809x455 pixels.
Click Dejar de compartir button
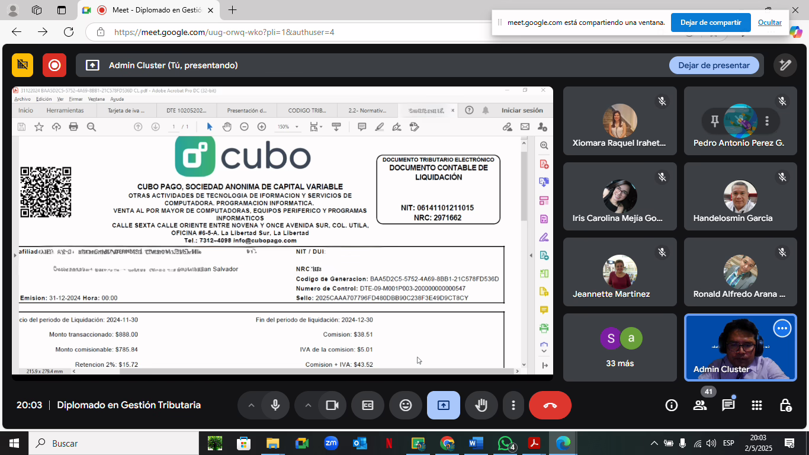tap(711, 23)
